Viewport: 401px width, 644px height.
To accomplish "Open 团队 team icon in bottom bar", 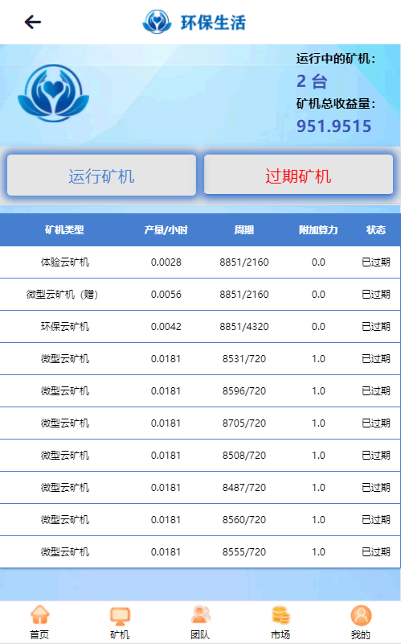I will 200,615.
